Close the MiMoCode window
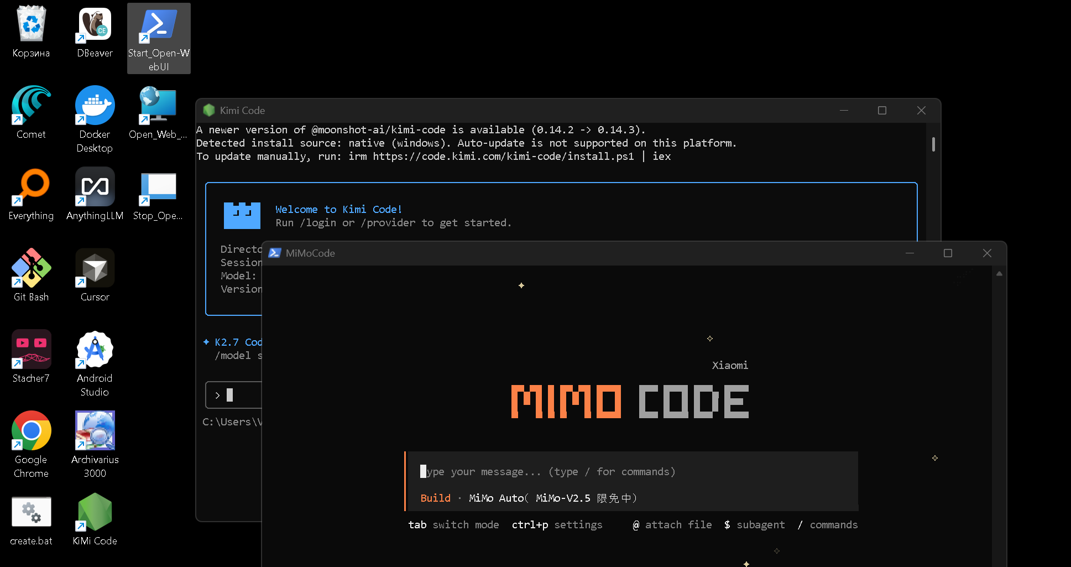Viewport: 1071px width, 567px height. [987, 253]
